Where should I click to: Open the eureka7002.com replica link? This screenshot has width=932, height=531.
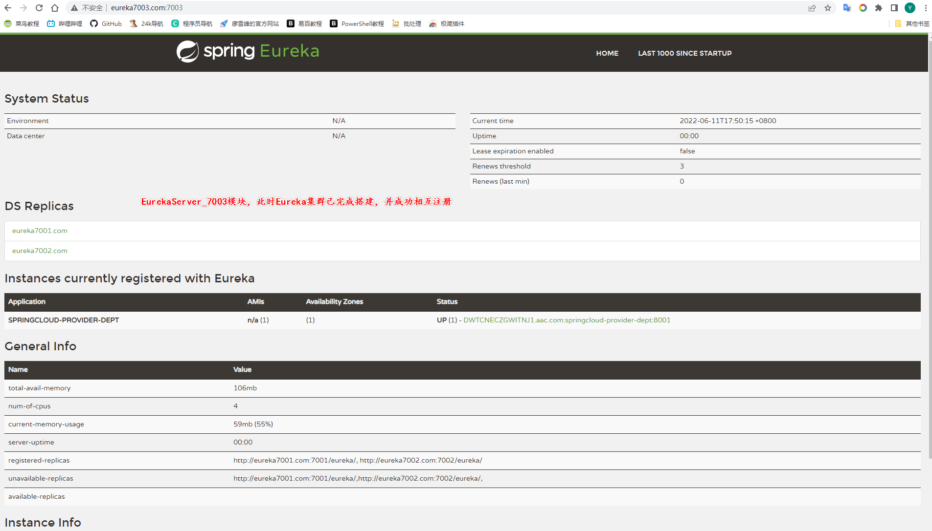(40, 251)
